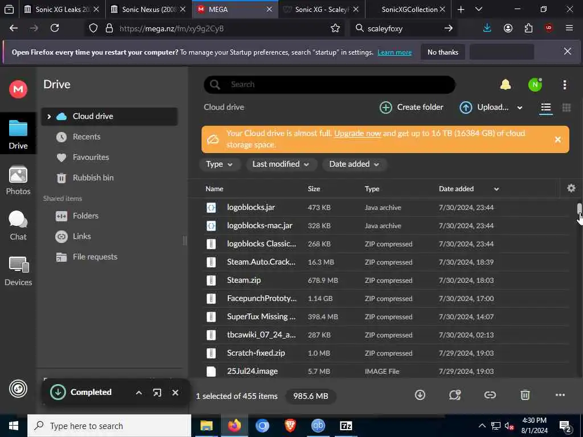Image resolution: width=583 pixels, height=437 pixels.
Task: Open notifications bell
Action: tap(506, 85)
